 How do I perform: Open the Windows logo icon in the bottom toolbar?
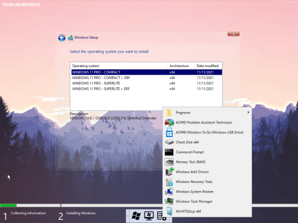136,216
